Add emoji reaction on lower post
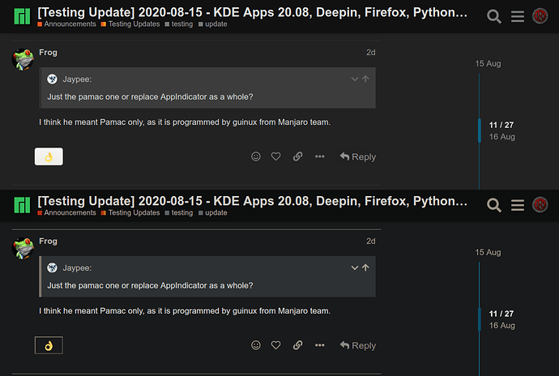559x376 pixels. coord(256,345)
